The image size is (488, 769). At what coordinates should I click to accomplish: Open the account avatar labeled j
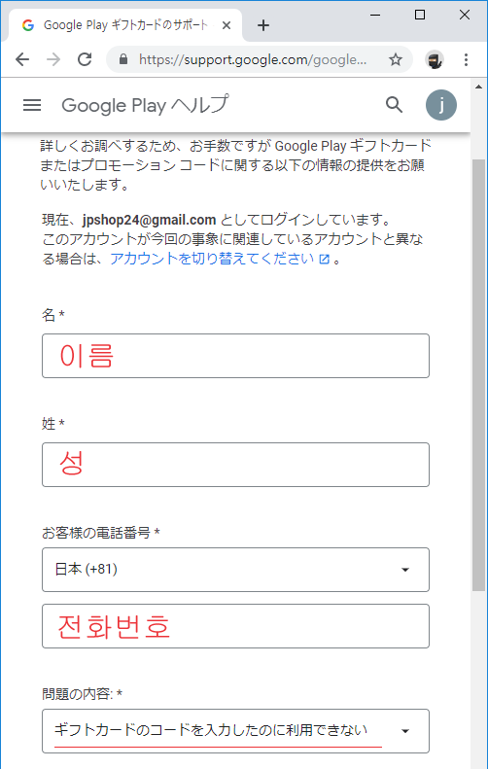click(x=441, y=105)
